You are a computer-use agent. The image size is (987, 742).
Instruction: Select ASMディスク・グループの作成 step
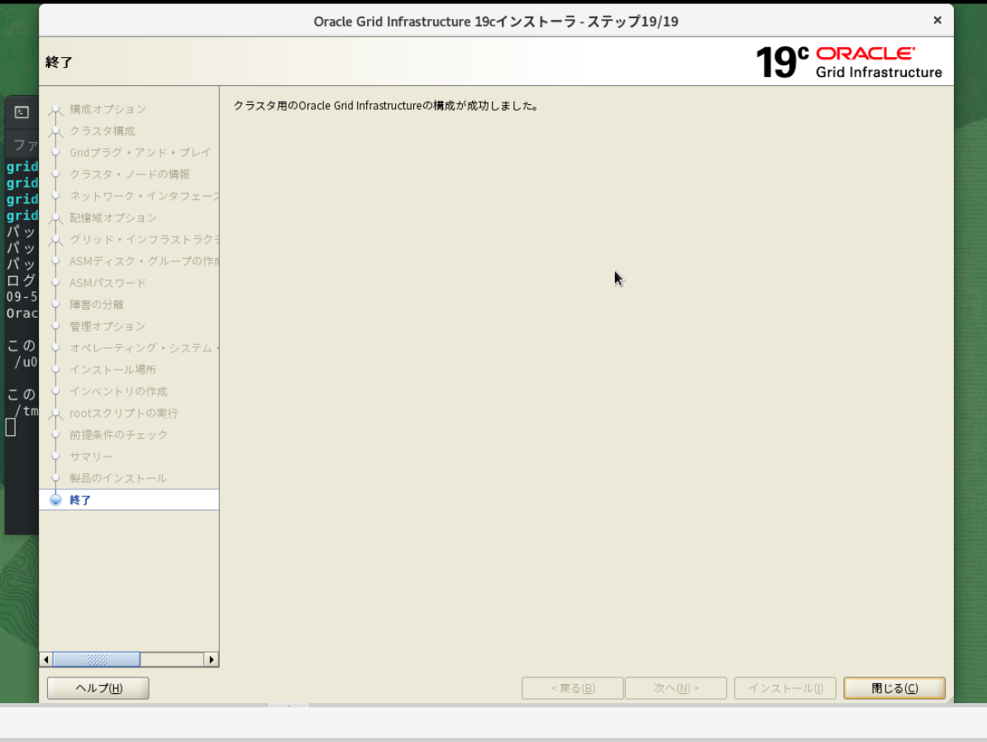point(144,261)
